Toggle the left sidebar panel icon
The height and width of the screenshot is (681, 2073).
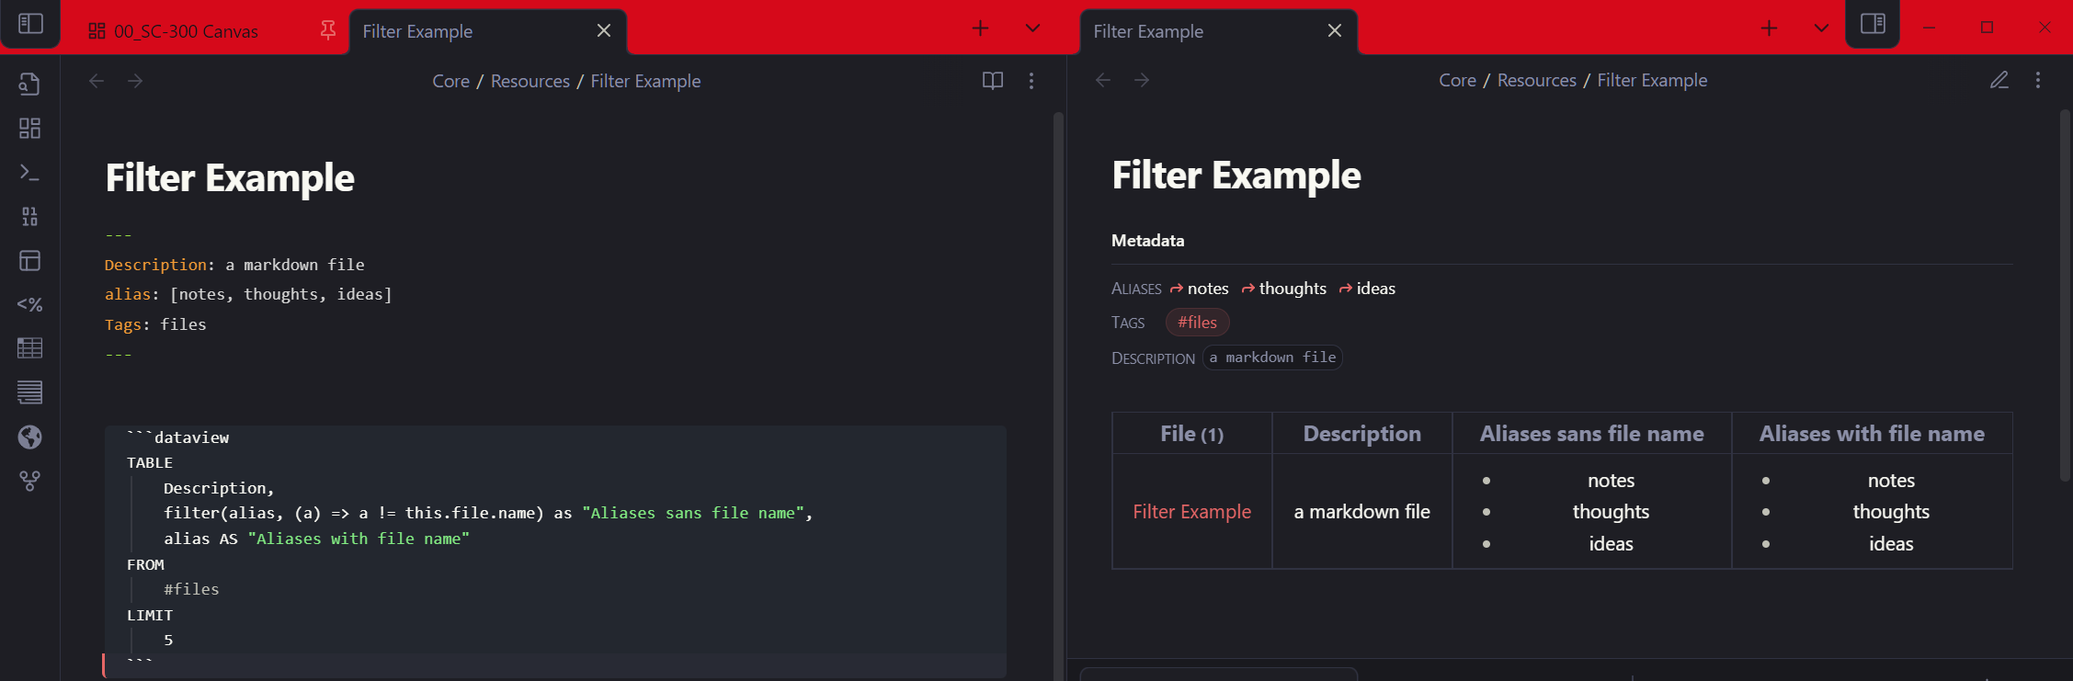[x=30, y=24]
